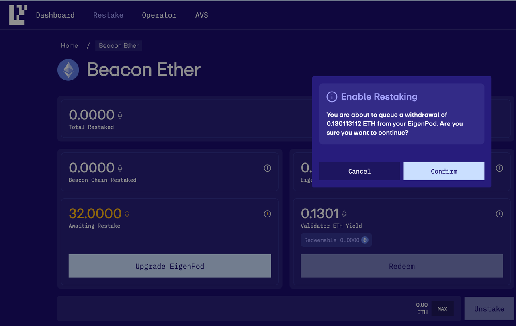Click the ETH diamond next to Total Restaked
Screen dimensions: 516x326
point(120,115)
